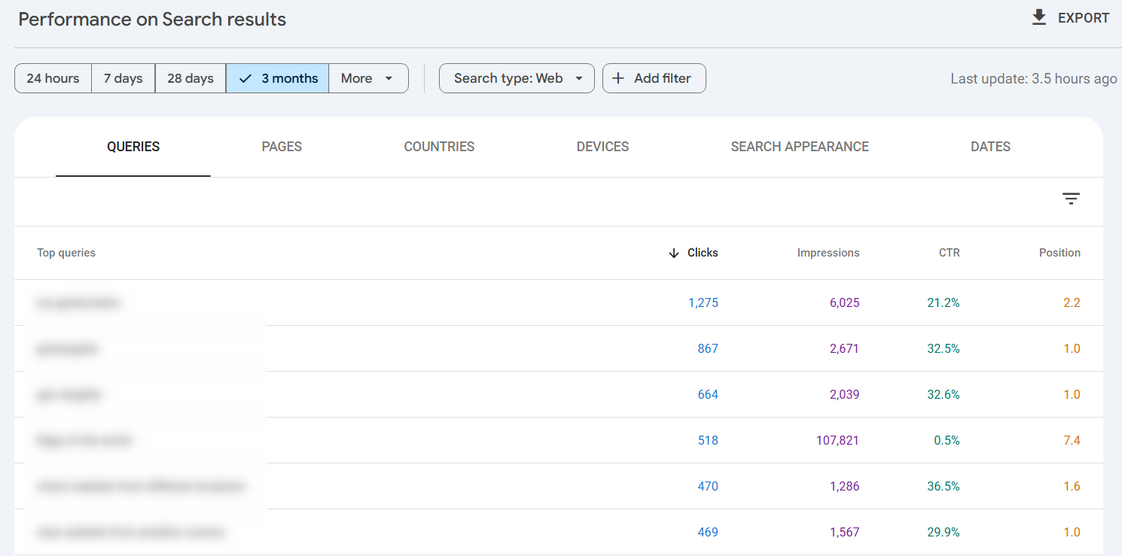Click the 664 clicks value

click(x=708, y=394)
